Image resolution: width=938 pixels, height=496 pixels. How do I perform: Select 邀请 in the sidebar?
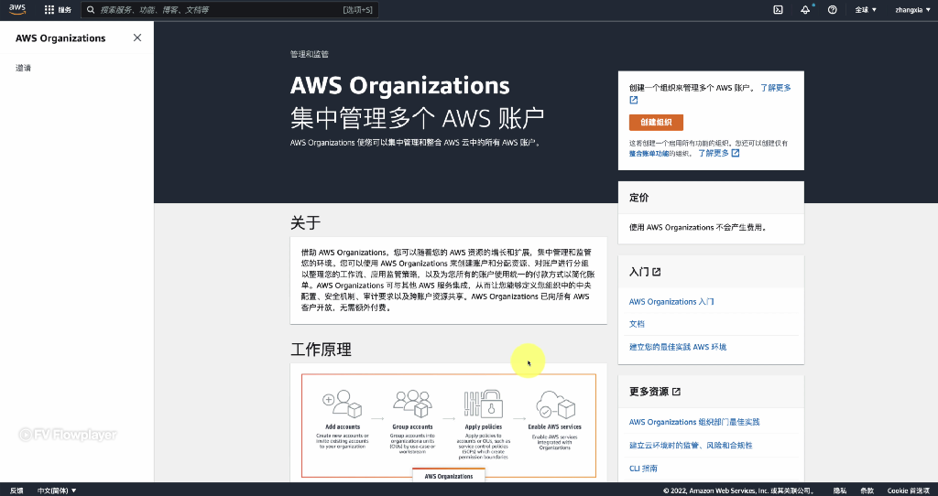pos(23,68)
